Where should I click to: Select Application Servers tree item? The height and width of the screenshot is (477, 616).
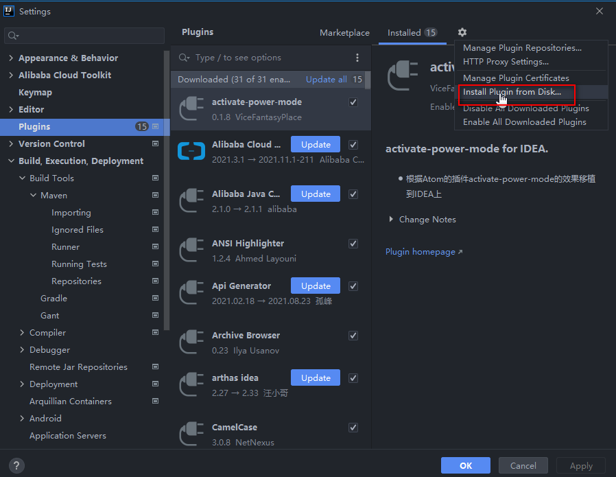pyautogui.click(x=68, y=436)
